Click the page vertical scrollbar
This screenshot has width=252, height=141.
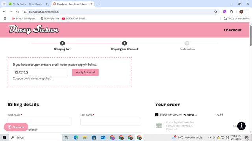(x=250, y=36)
